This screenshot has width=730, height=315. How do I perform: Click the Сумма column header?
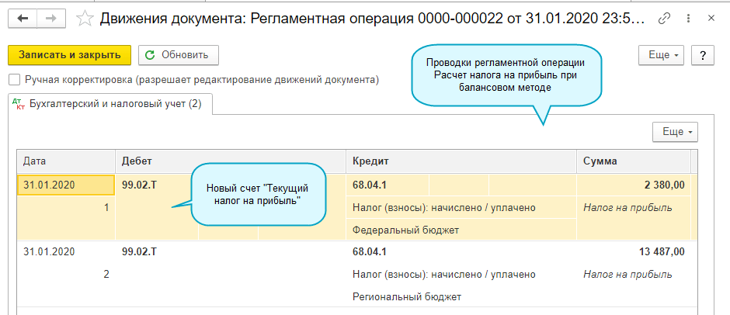tap(632, 161)
